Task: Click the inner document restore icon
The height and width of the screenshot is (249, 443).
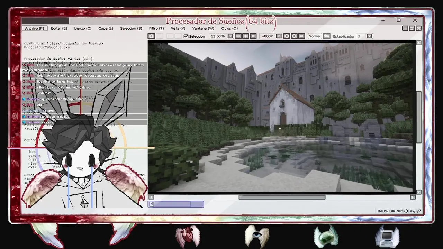Action: (412, 28)
